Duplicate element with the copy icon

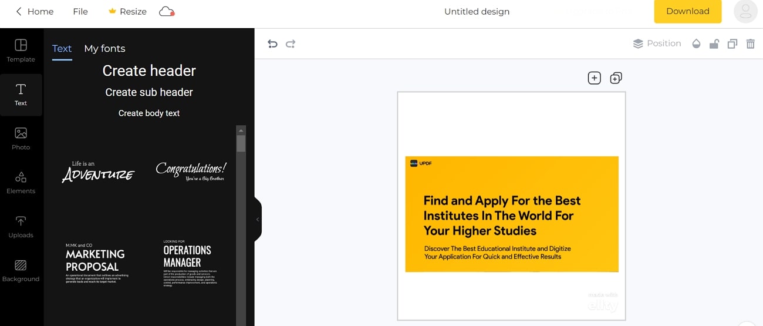pos(732,43)
